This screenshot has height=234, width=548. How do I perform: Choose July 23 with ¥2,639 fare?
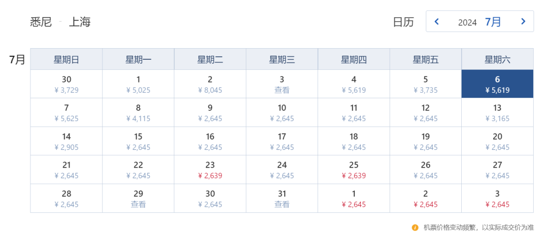[210, 170]
